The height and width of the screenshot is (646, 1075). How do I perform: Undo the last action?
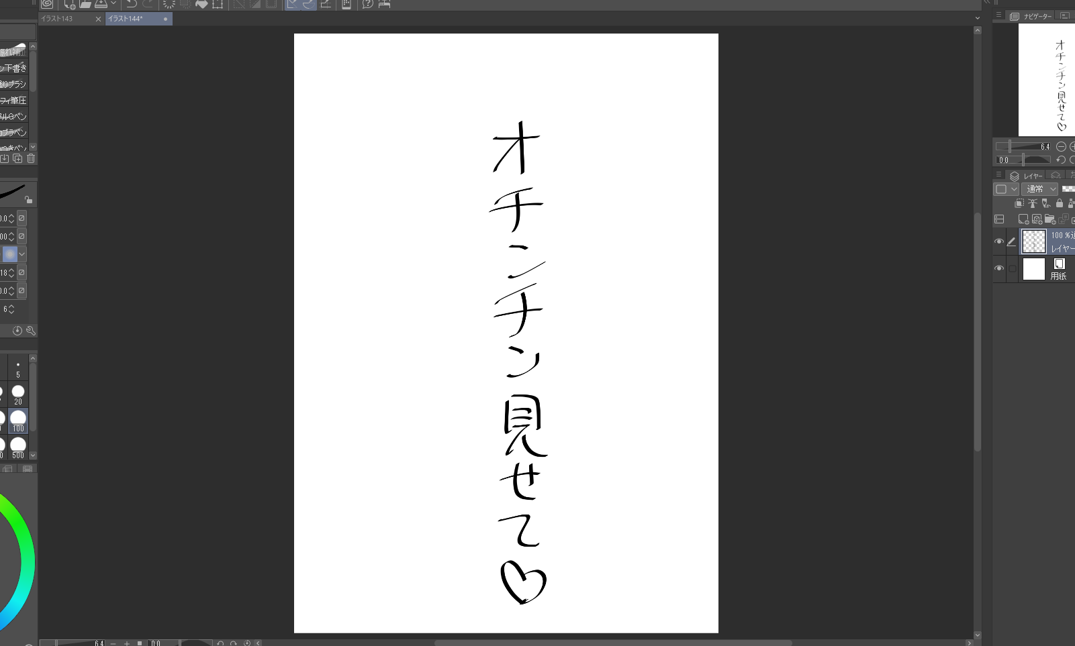(131, 4)
